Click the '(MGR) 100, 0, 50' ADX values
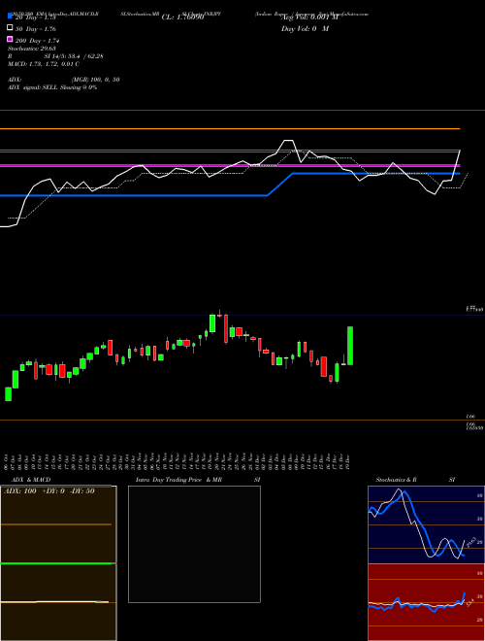This screenshot has height=641, width=485. coord(95,80)
